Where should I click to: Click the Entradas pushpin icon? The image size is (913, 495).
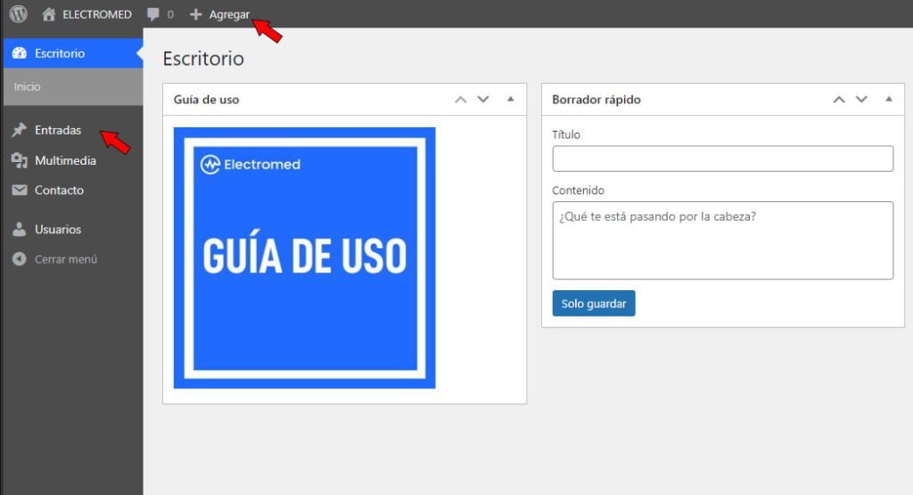pyautogui.click(x=20, y=130)
